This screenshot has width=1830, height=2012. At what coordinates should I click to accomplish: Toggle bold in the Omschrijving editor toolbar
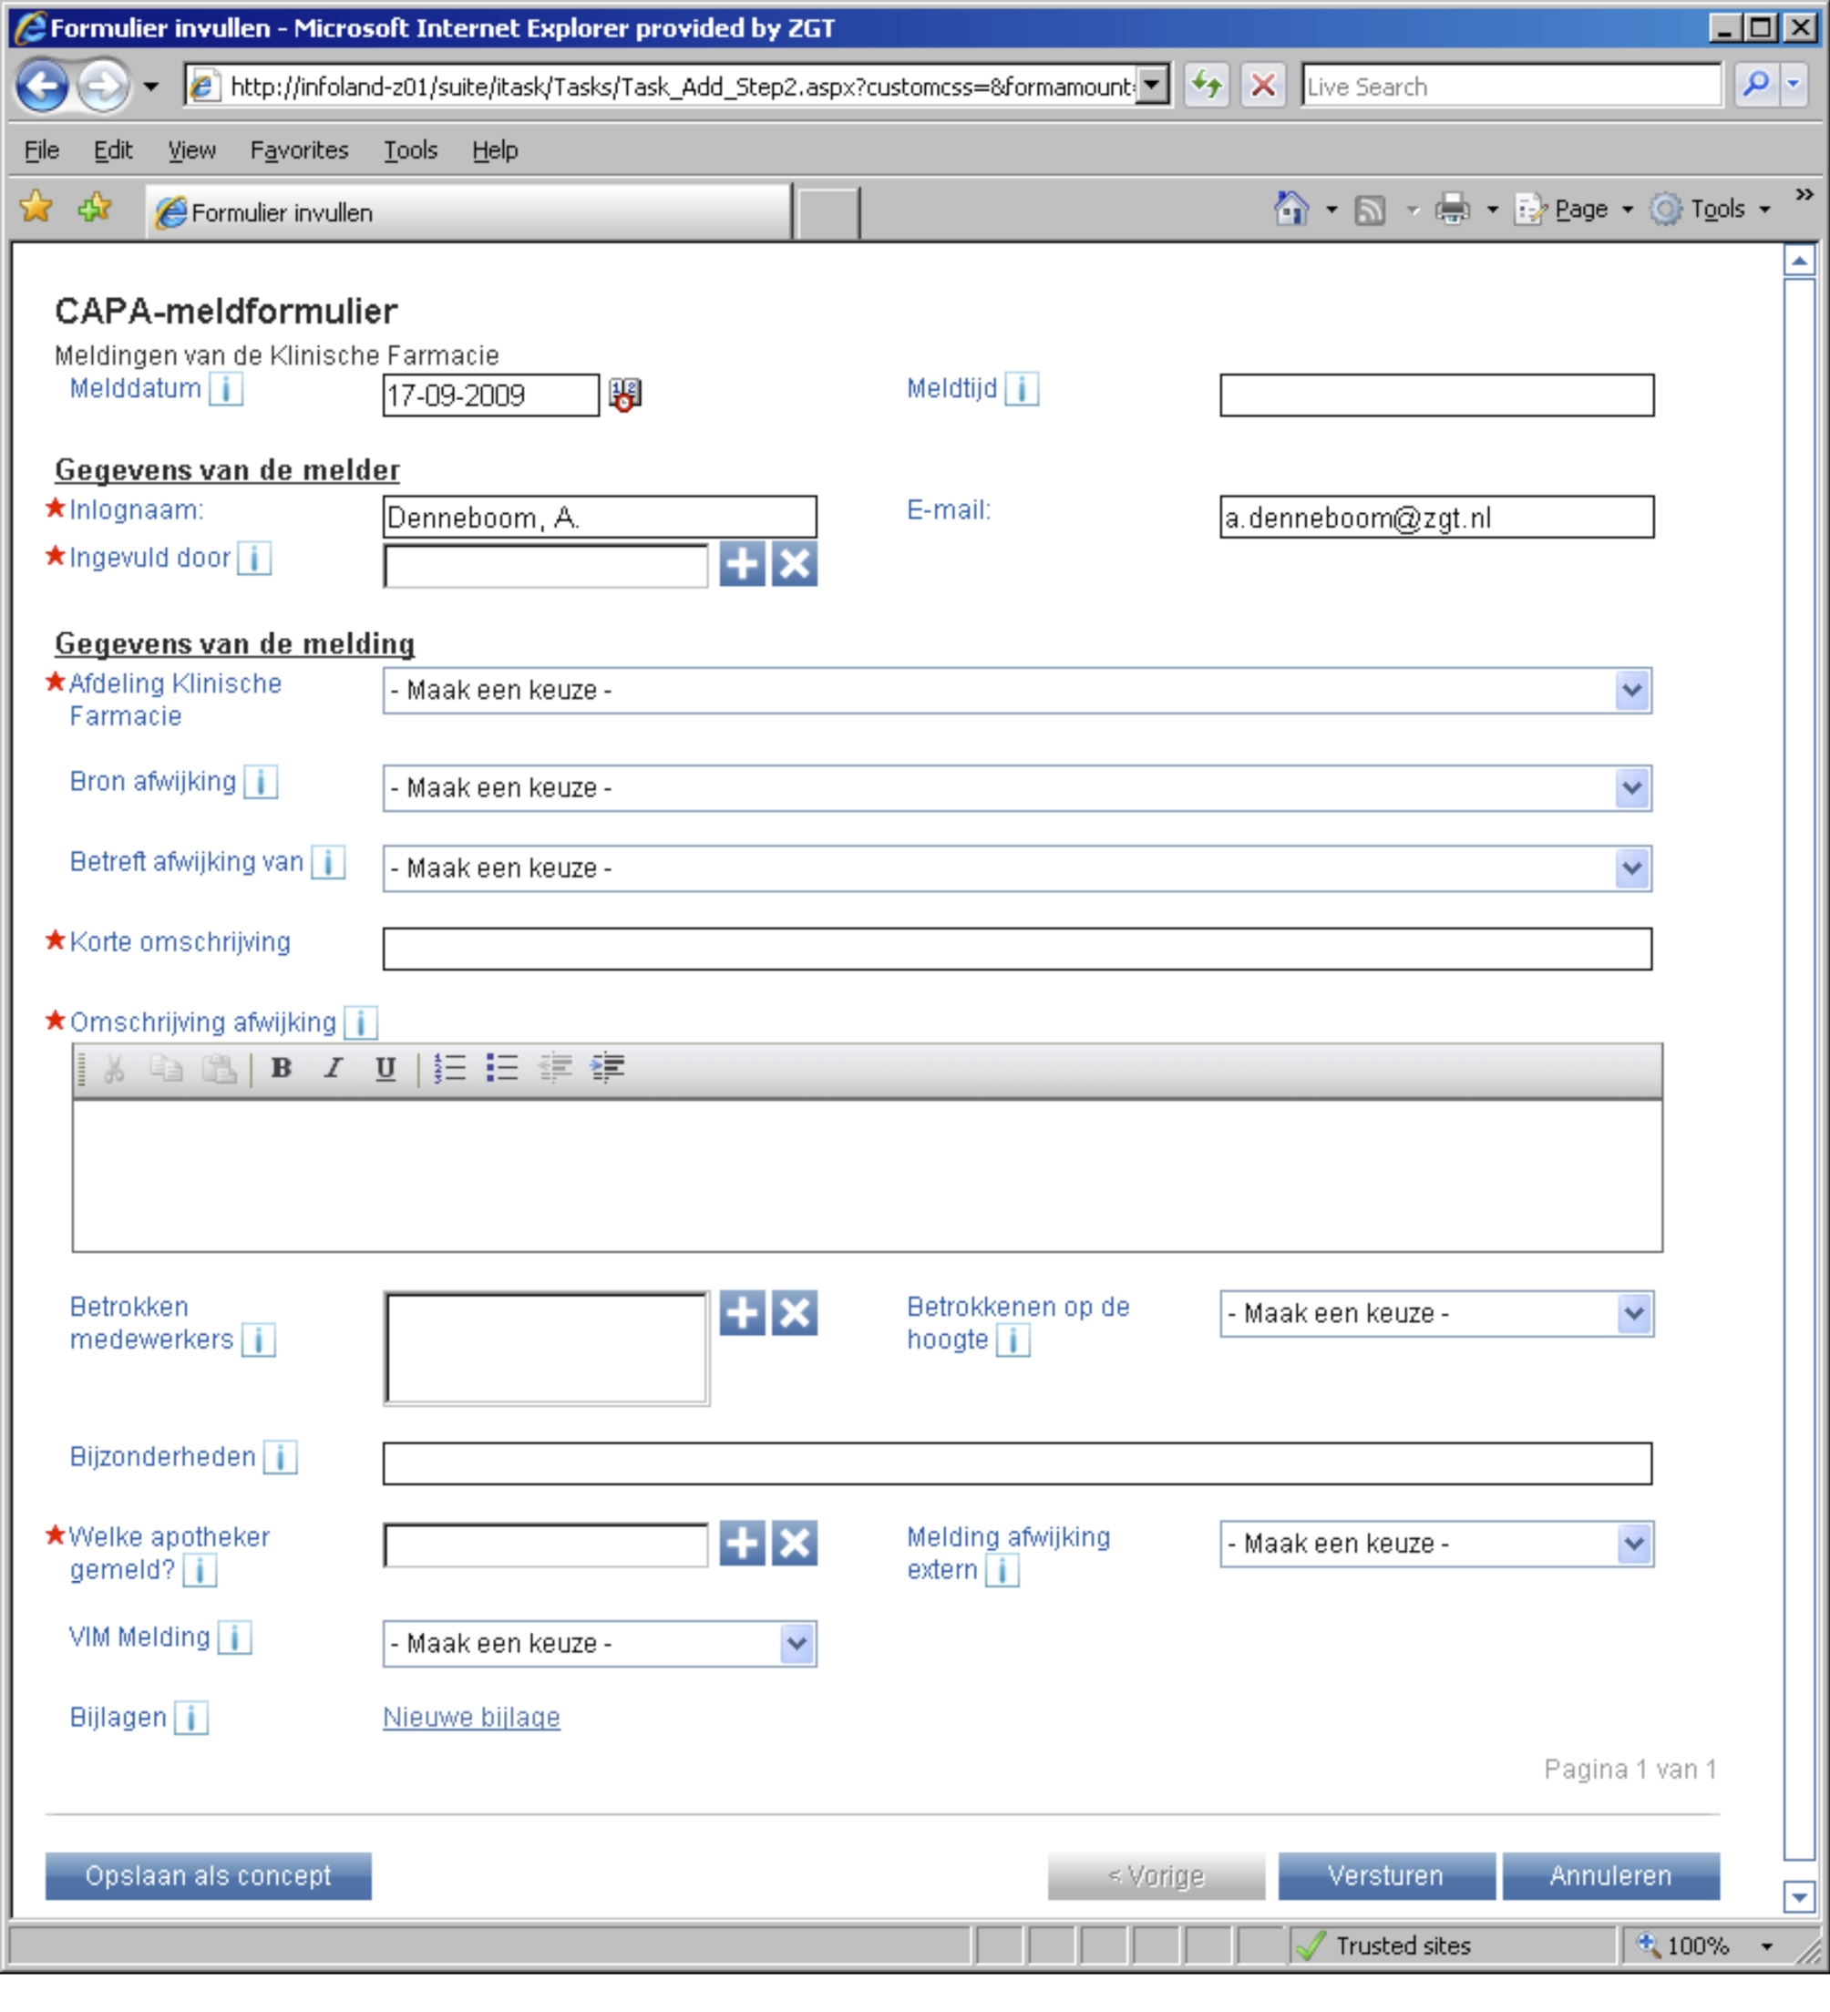(282, 1068)
